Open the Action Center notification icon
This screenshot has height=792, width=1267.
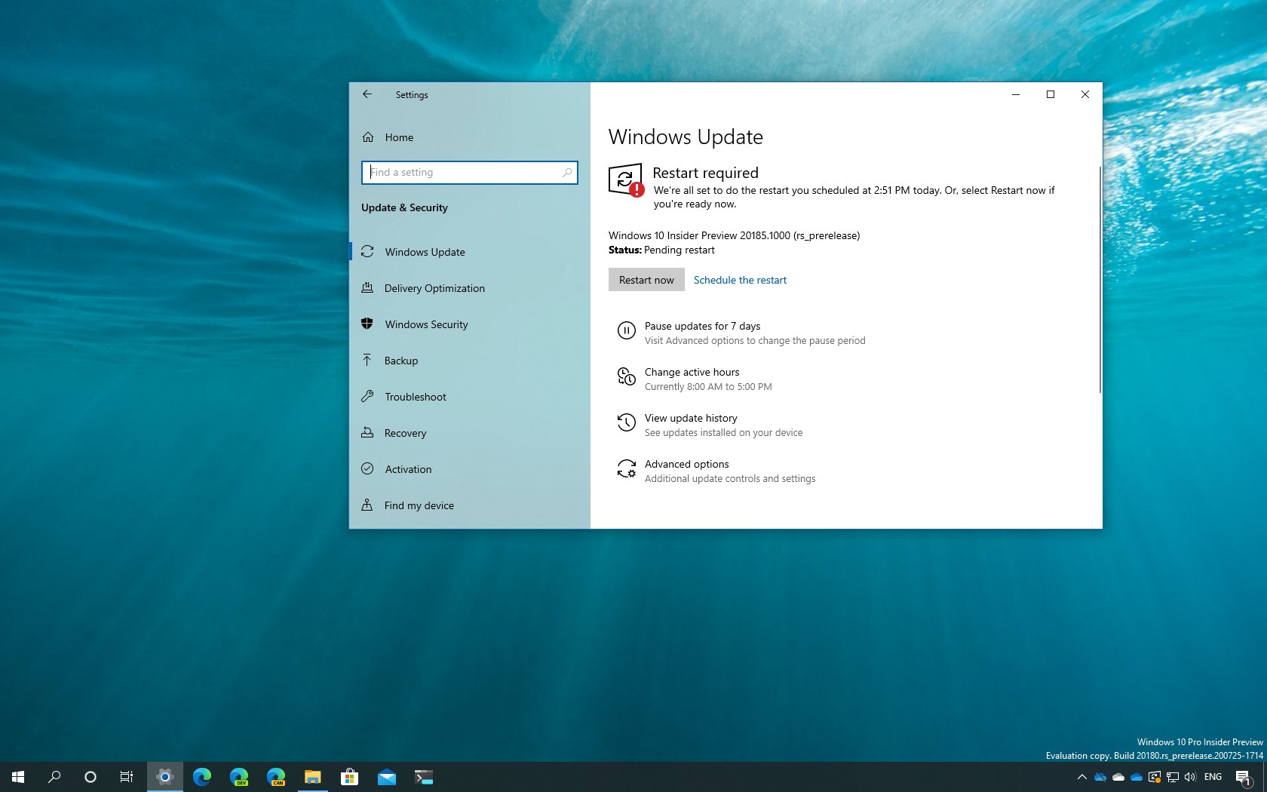click(1244, 777)
